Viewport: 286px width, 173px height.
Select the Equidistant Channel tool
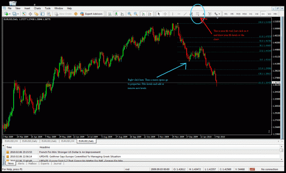click(191, 14)
